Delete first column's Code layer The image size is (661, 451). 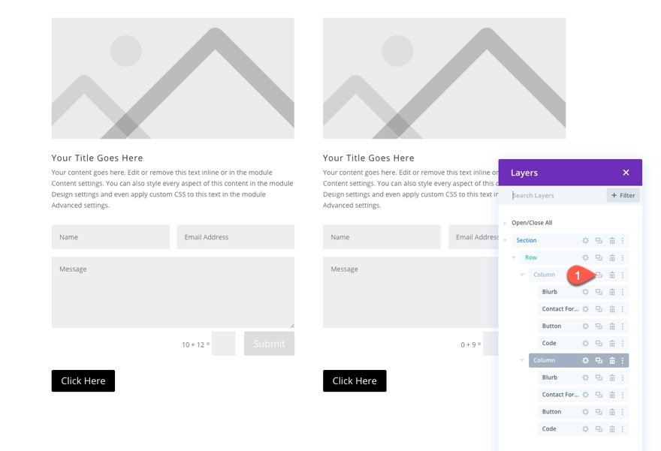coord(612,343)
